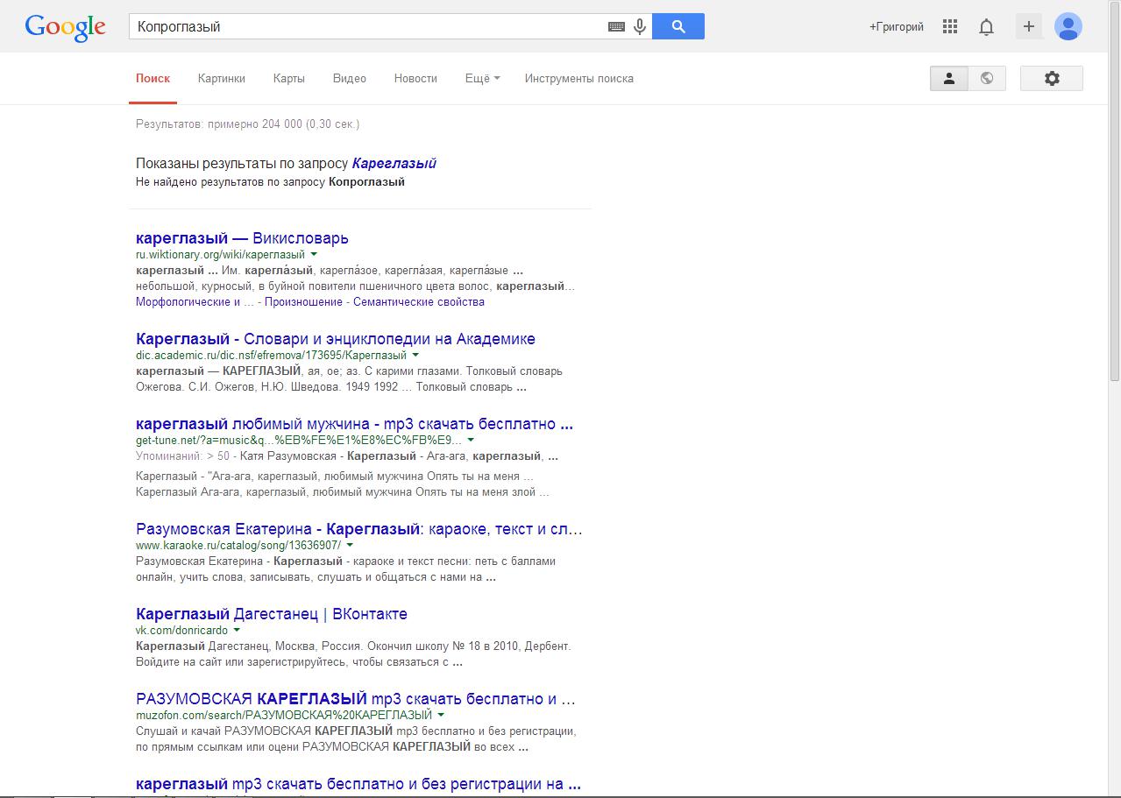The height and width of the screenshot is (798, 1121).
Task: Open the account avatar menu
Action: point(1068,26)
